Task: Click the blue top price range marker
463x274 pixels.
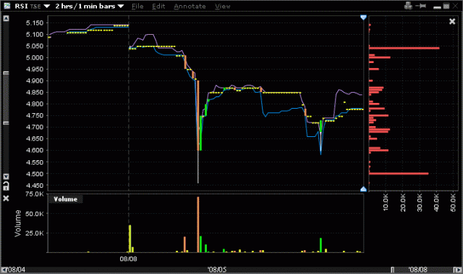Action: (x=363, y=17)
